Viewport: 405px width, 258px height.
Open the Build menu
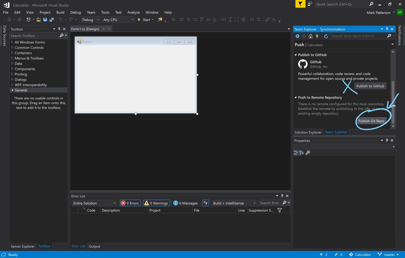(60, 12)
